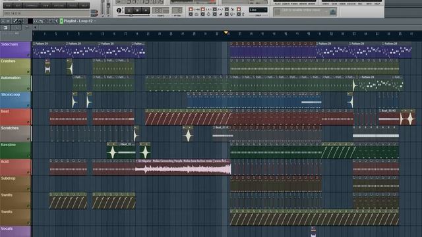Open first Pattern 29 clip menu in Sidechain

point(34,43)
